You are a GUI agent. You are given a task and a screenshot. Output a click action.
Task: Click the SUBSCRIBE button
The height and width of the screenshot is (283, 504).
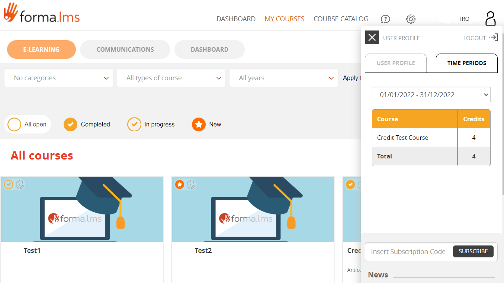tap(473, 251)
